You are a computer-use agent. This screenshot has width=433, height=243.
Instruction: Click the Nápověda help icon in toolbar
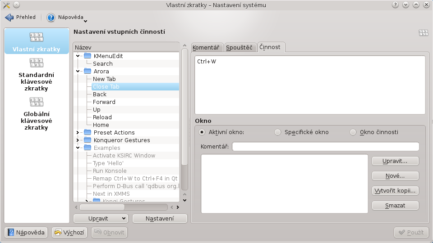(x=51, y=18)
